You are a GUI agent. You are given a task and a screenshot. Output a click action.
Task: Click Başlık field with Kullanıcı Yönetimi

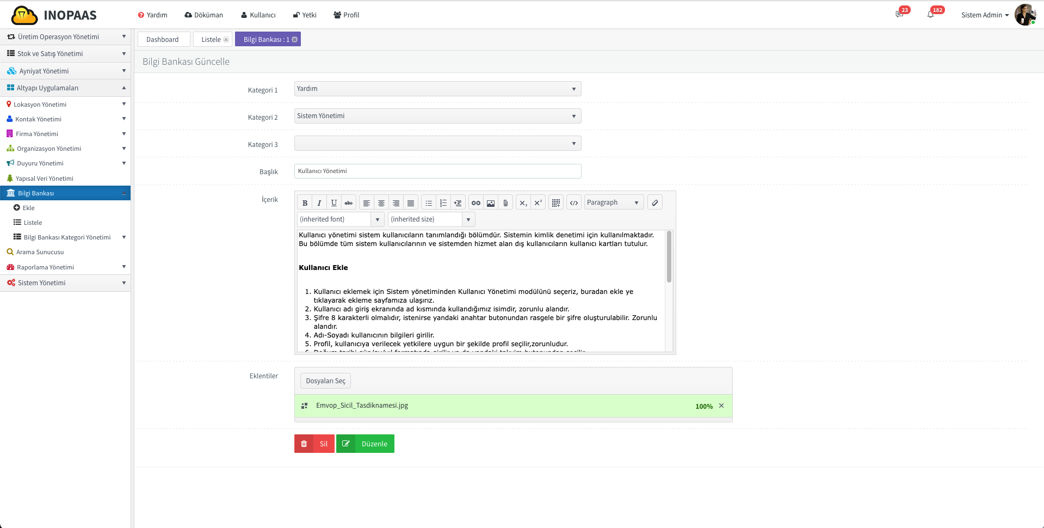point(437,171)
